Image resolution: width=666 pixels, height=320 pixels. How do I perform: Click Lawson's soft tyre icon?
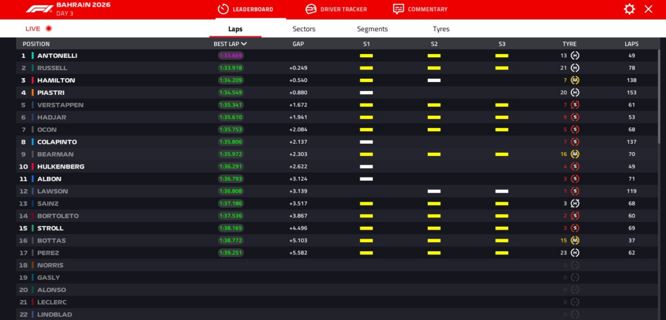[575, 191]
